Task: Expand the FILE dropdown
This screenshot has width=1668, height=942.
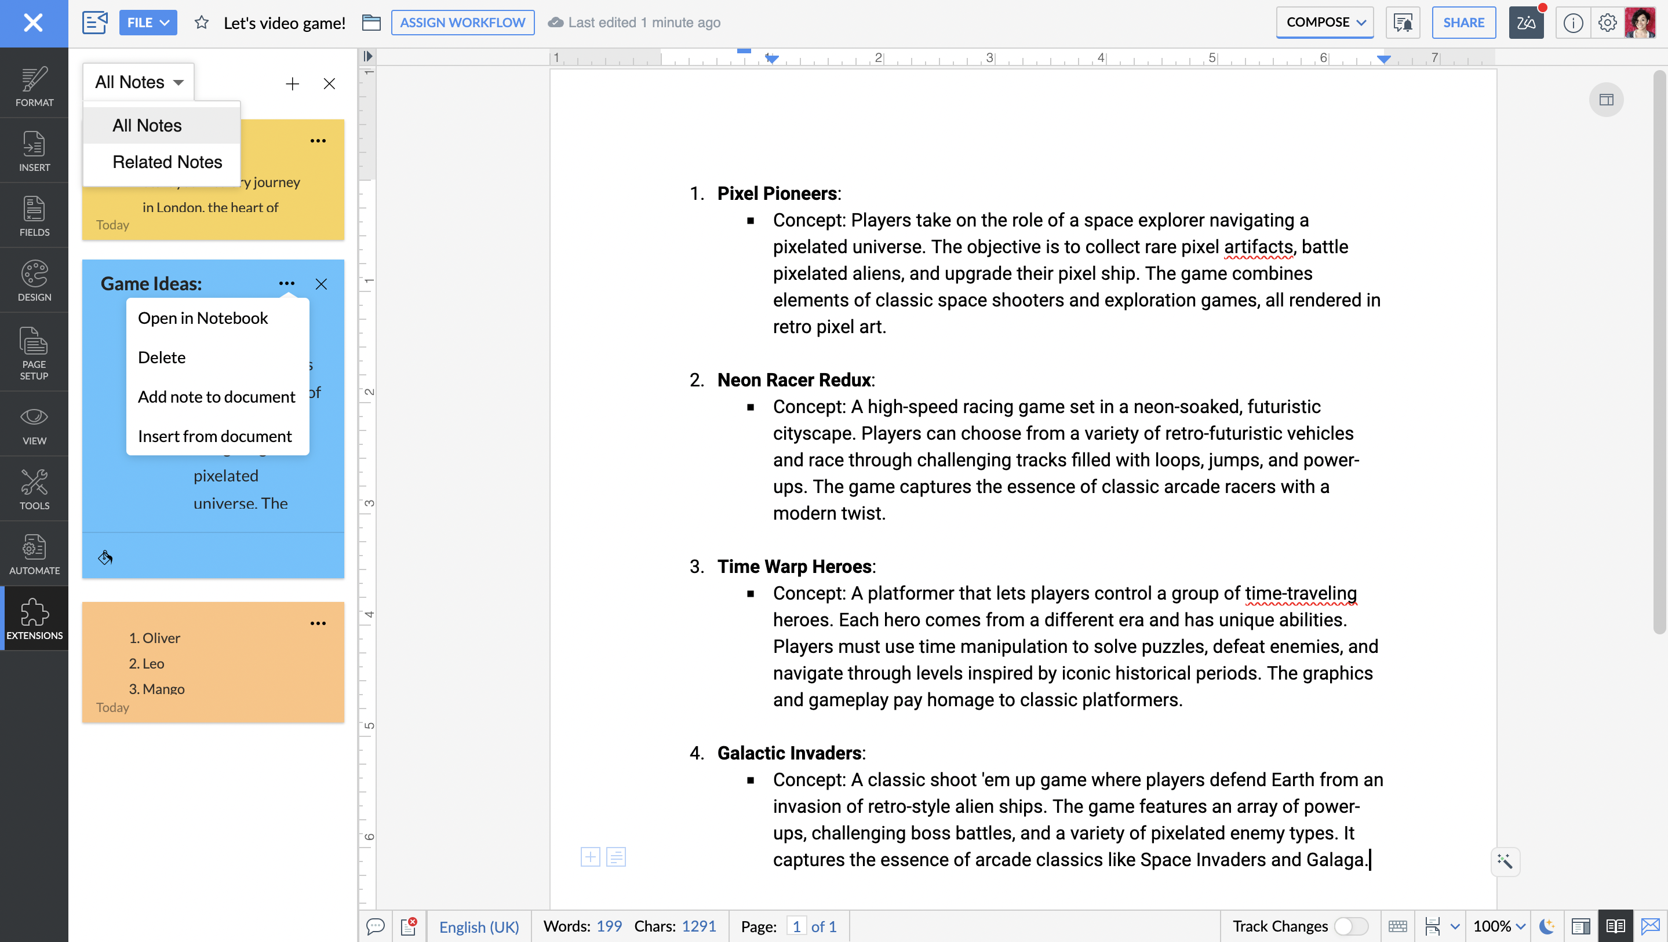Action: point(148,23)
